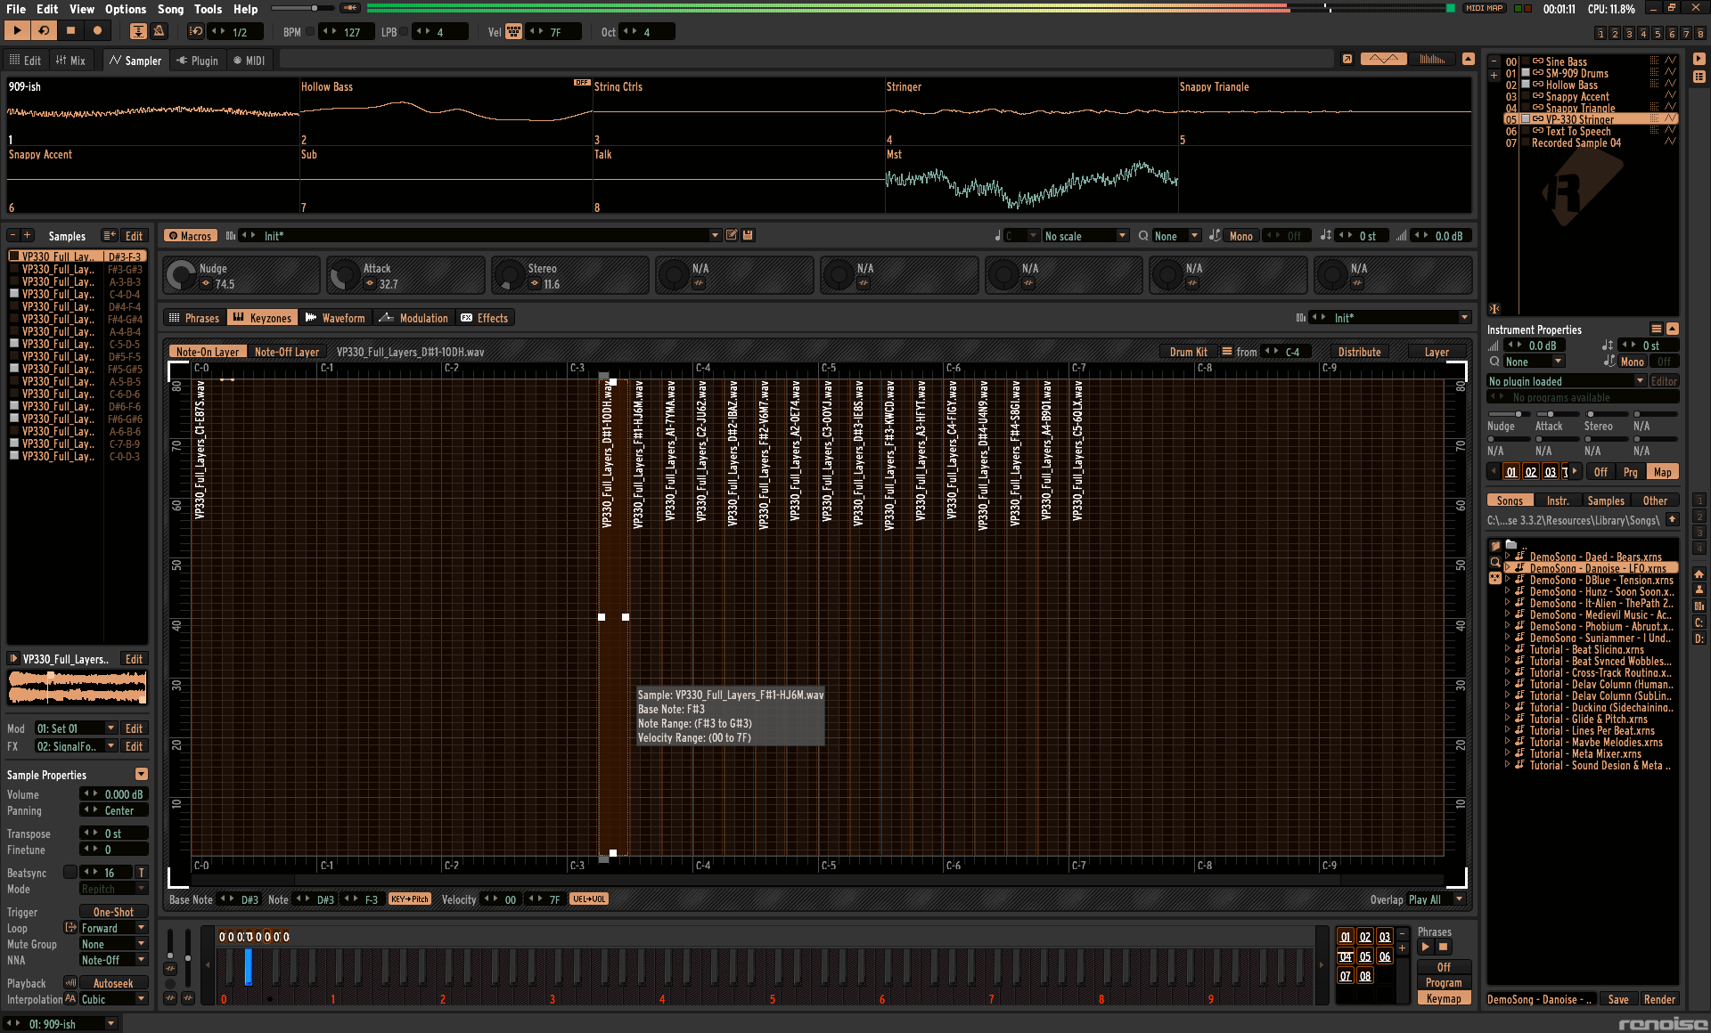Viewport: 1711px width, 1033px height.
Task: Adjust the Nudge macro knob
Action: tap(181, 275)
